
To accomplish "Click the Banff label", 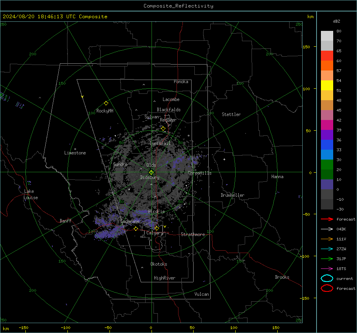I will point(65,221).
